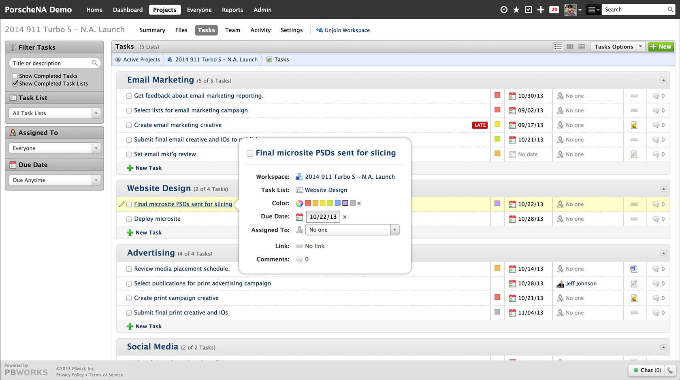Enable Show Completed Tasks
Screen dimensions: 680x380
pyautogui.click(x=15, y=76)
